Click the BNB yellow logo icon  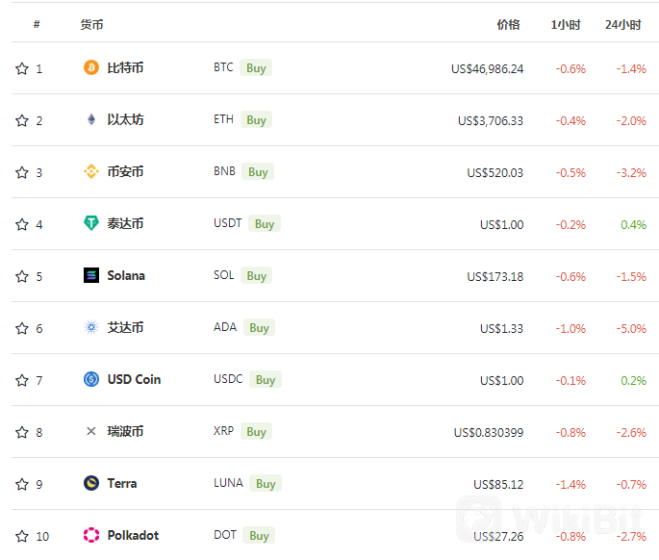click(91, 171)
